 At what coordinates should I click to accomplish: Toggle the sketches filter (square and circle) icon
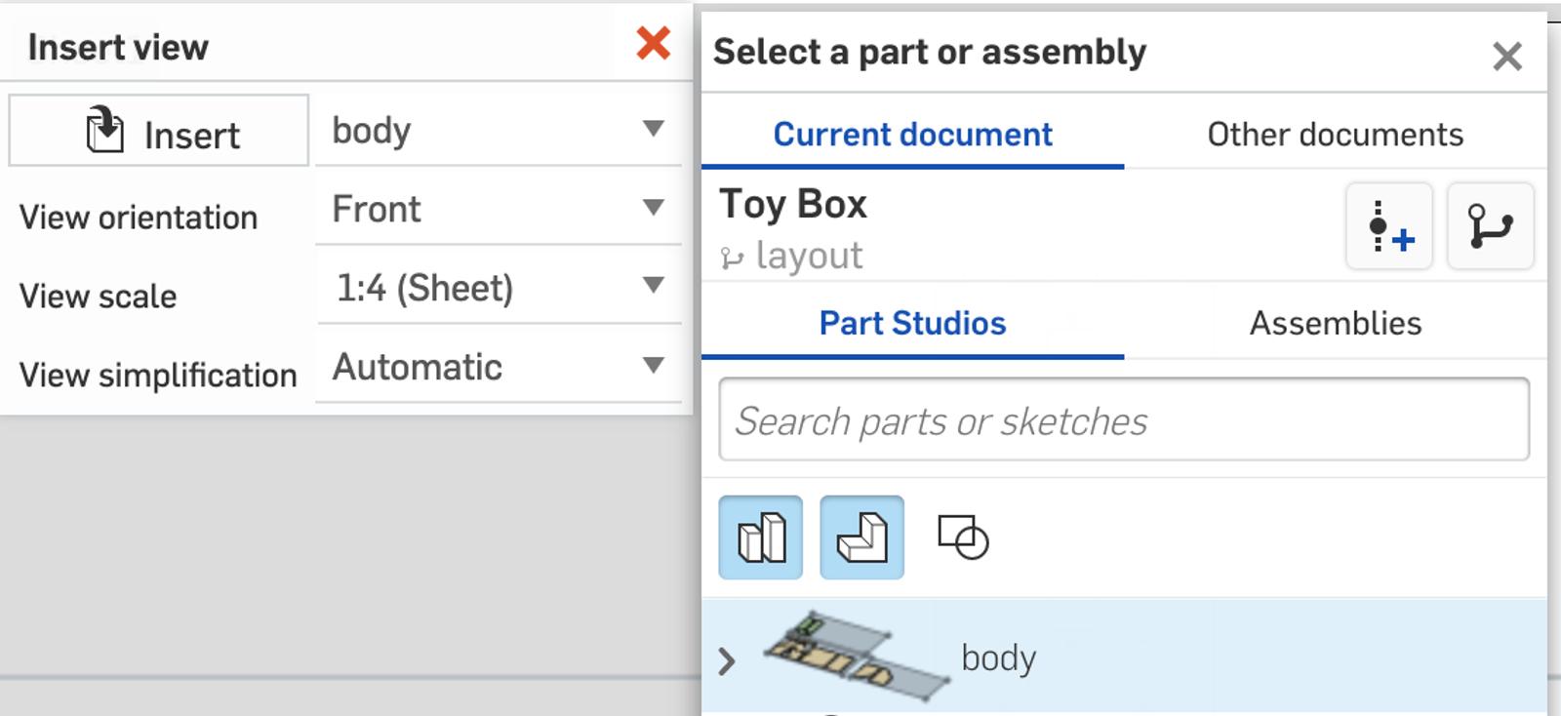click(962, 537)
